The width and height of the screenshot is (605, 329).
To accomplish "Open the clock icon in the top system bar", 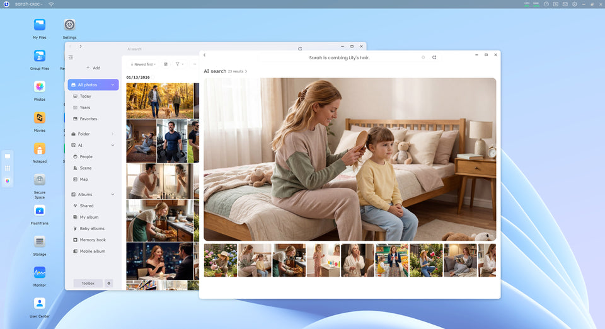I will tap(546, 4).
